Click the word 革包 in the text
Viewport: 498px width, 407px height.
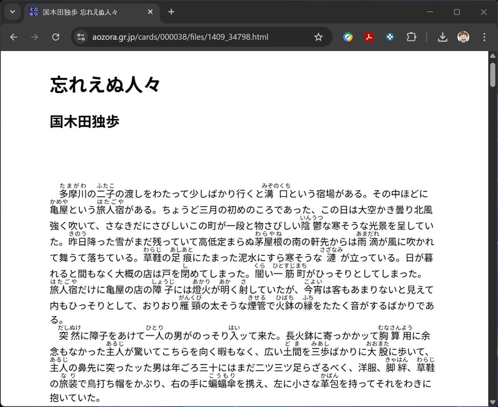point(329,384)
